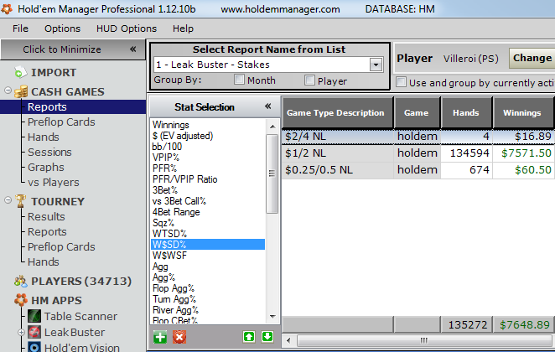
Task: Open the Hold'em Vision app icon
Action: click(34, 347)
